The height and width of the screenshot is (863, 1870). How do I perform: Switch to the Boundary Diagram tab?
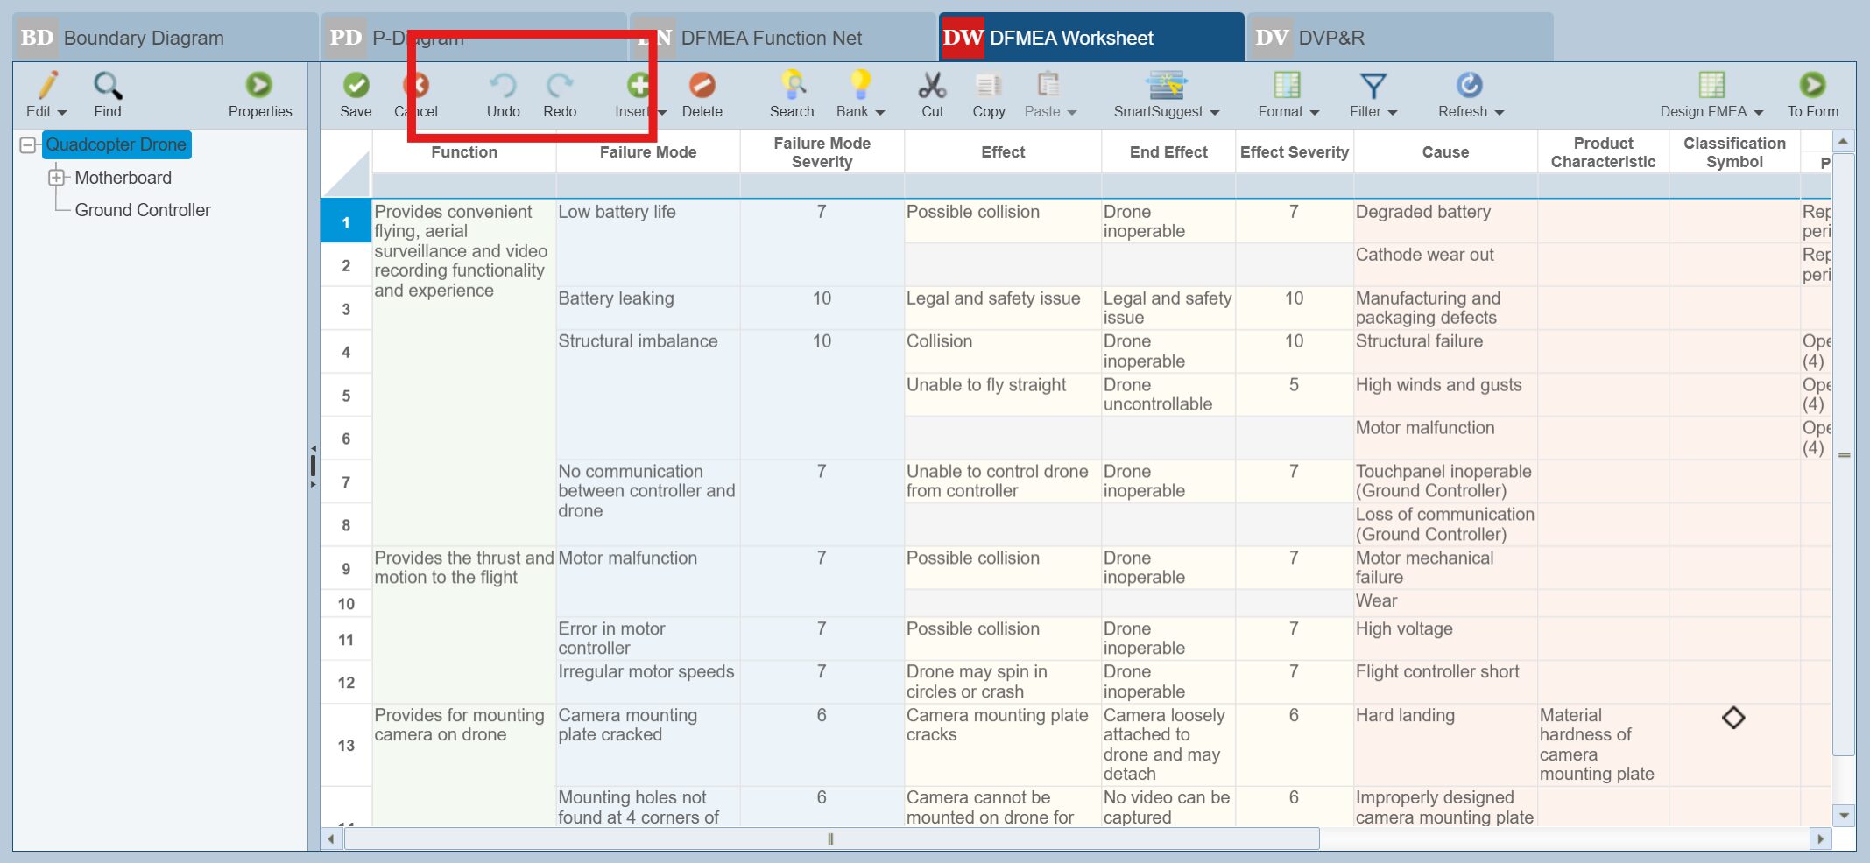coord(144,39)
